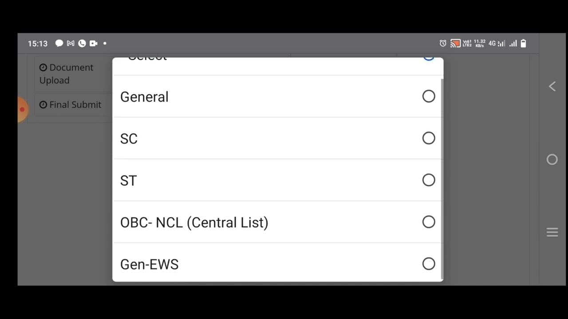The height and width of the screenshot is (319, 568).
Task: Open recent apps via three-line icon
Action: click(552, 233)
